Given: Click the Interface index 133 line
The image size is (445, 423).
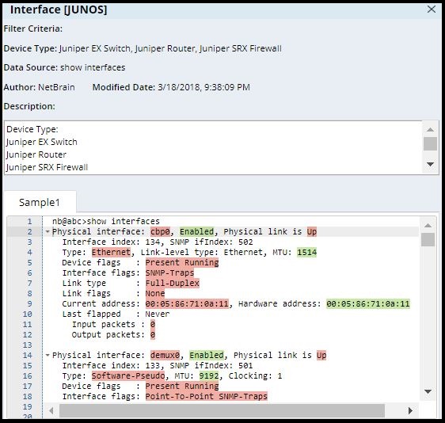Looking at the screenshot, I should (x=158, y=366).
